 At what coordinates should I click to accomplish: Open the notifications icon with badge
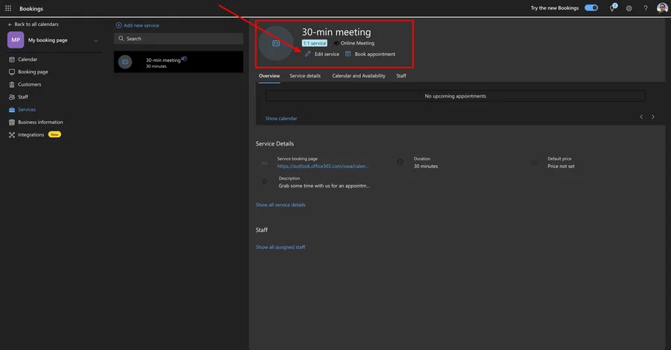(x=613, y=7)
